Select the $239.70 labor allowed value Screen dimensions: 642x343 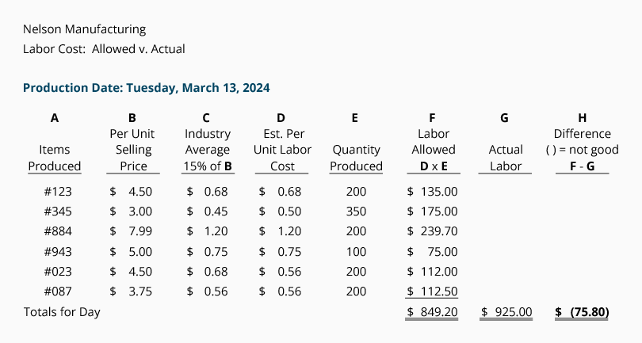433,231
